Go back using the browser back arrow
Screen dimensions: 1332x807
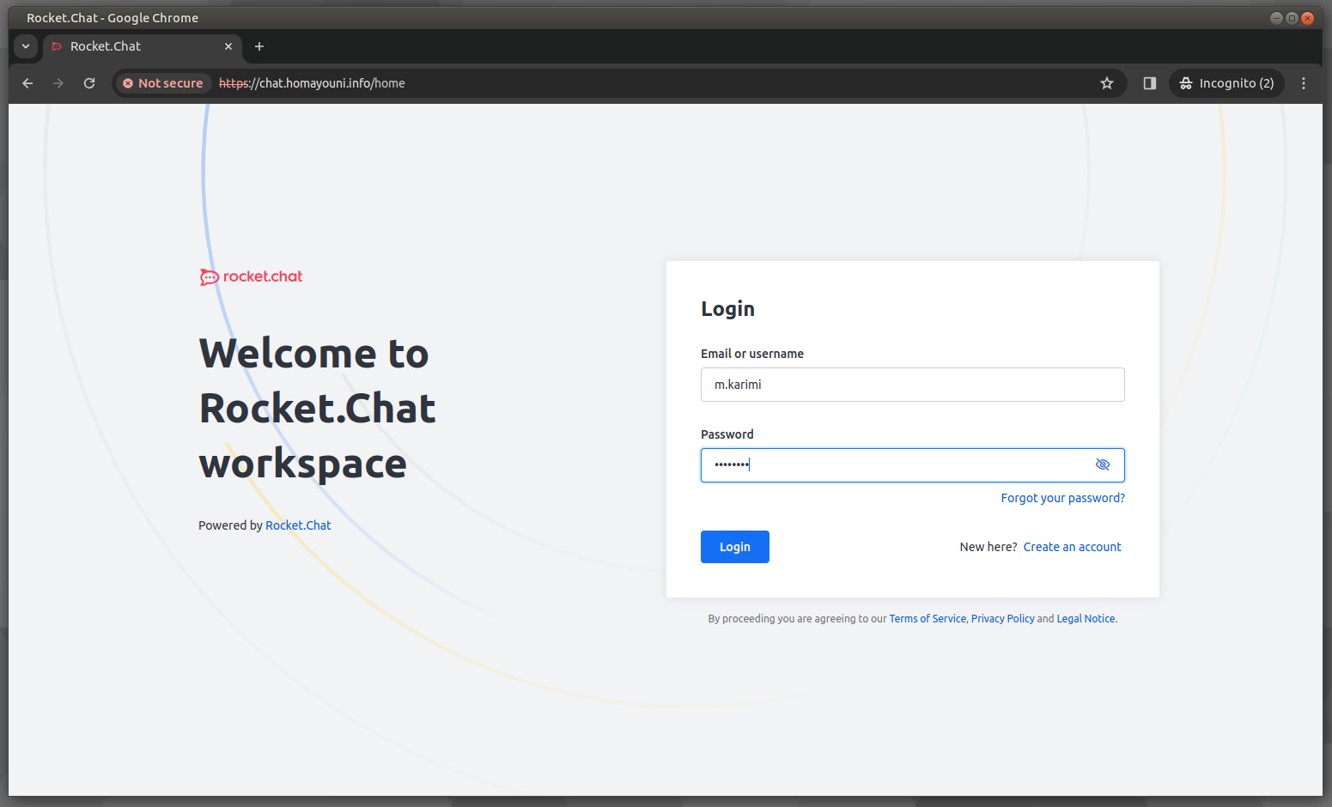[27, 83]
